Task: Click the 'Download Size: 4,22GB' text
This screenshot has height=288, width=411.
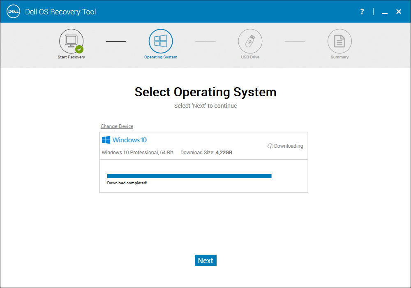Action: pyautogui.click(x=206, y=152)
